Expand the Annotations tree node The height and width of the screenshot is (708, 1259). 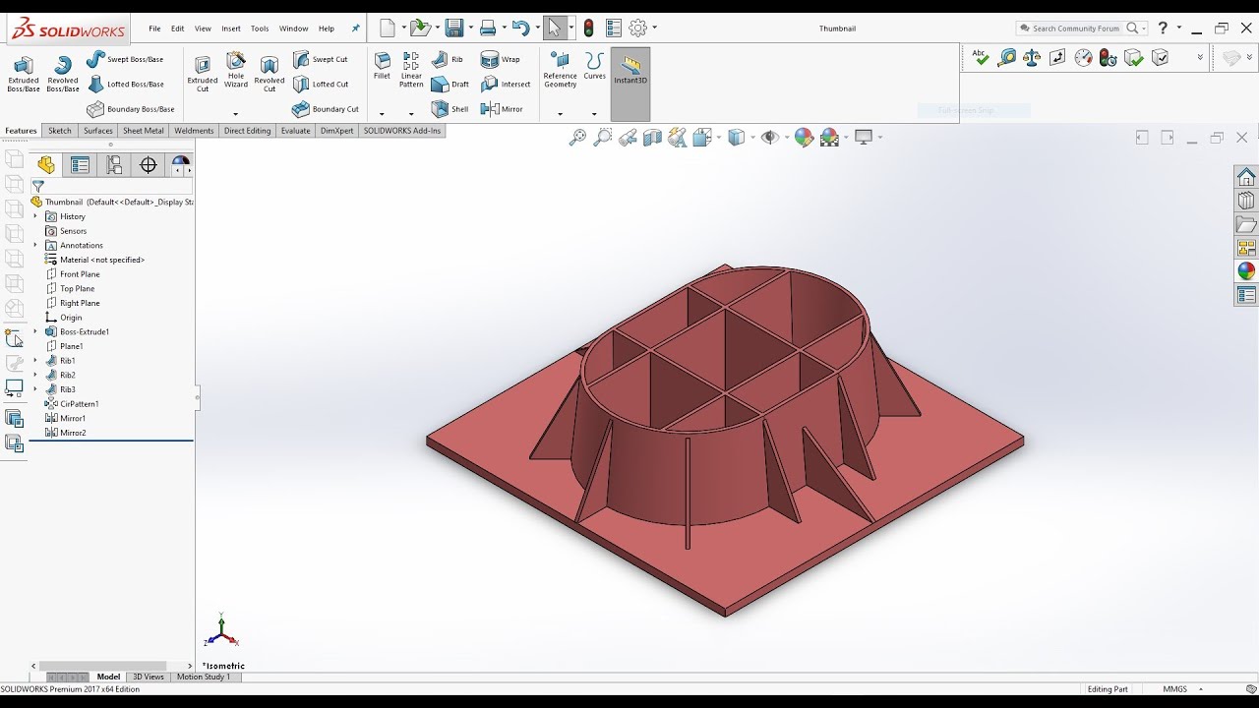35,245
